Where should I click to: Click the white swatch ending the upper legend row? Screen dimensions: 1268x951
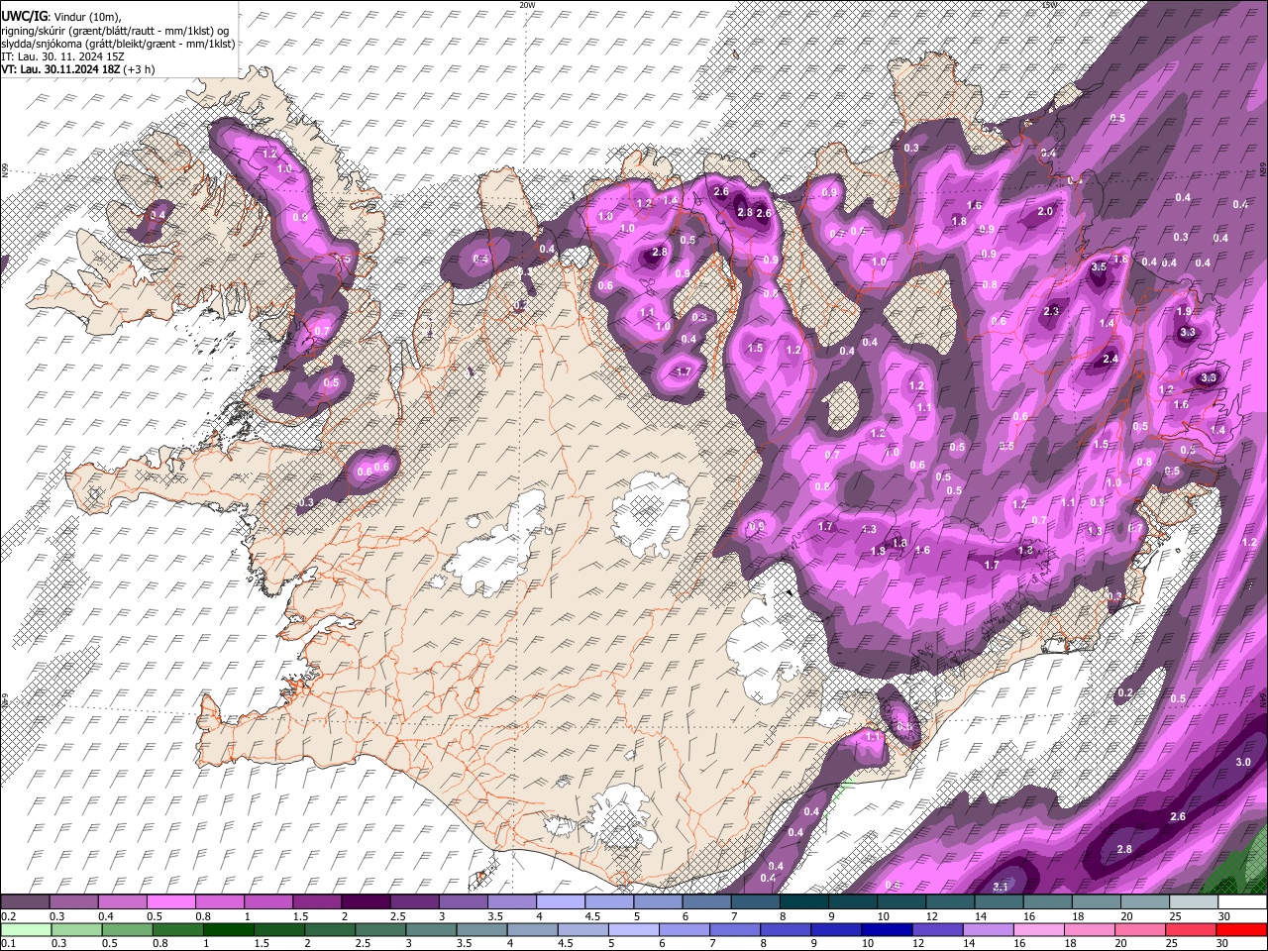click(1243, 902)
